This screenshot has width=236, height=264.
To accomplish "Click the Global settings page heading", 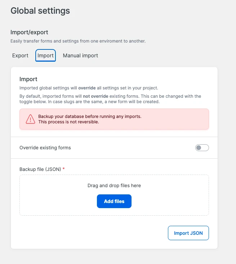I will click(40, 11).
